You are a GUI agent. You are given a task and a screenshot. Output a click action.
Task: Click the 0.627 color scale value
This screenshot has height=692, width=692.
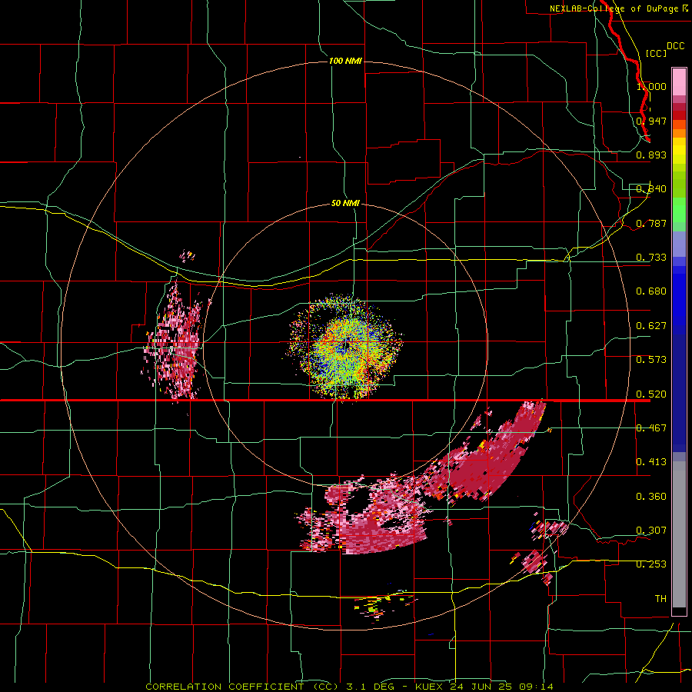pos(651,326)
